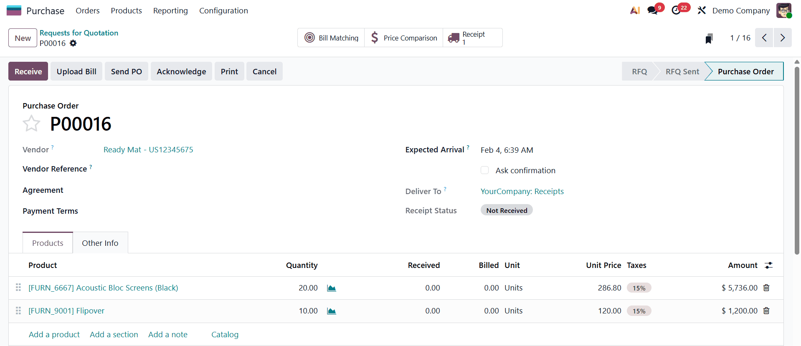Click the Print button
The width and height of the screenshot is (801, 346).
229,71
